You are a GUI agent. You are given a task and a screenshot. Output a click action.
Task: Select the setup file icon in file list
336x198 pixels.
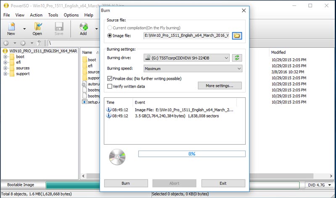[85, 102]
